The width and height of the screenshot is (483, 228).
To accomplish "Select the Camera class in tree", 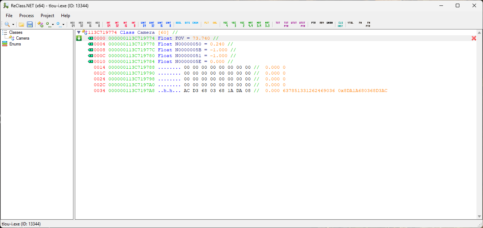I will click(x=23, y=38).
